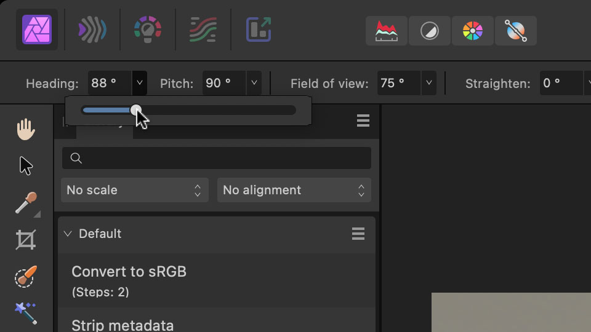Expand the Pitch value dropdown

tap(254, 83)
